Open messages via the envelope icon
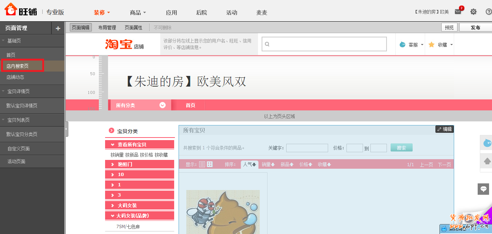The width and height of the screenshot is (492, 234). tap(457, 12)
